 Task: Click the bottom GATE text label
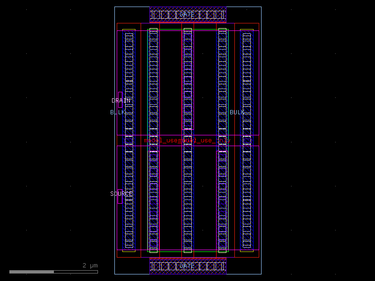[x=186, y=266]
